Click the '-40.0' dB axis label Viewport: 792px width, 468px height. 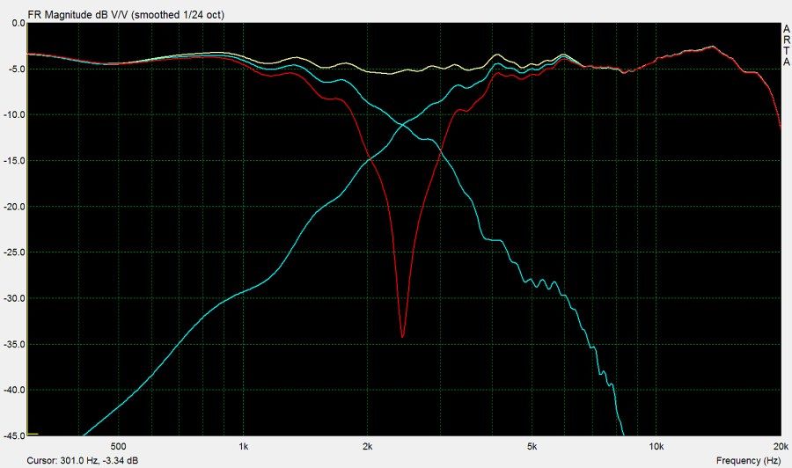(x=15, y=390)
